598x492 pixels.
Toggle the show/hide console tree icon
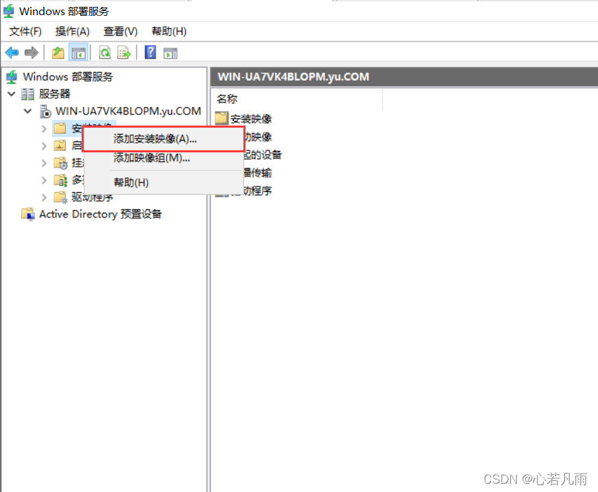pos(78,53)
